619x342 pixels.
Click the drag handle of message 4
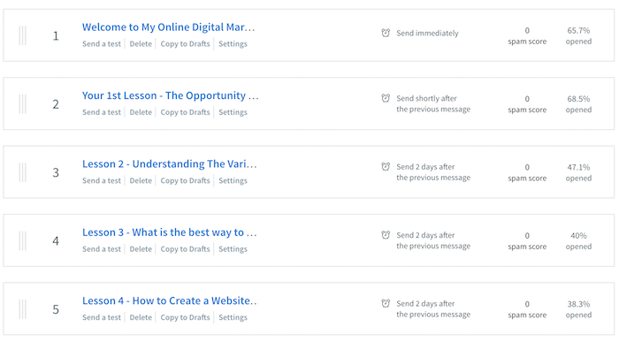[23, 241]
